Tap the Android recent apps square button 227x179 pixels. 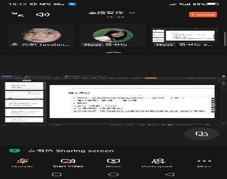57,174
